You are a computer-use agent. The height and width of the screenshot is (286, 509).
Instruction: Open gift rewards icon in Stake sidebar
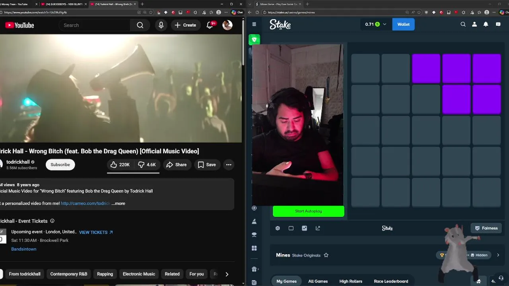(x=254, y=269)
